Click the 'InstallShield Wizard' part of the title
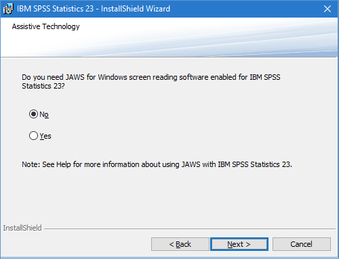The width and height of the screenshot is (339, 259). click(136, 9)
